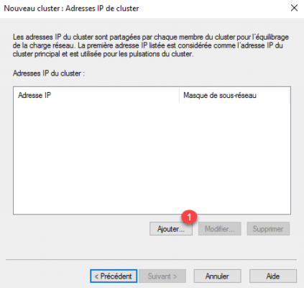Go back with the Précédent button
The width and height of the screenshot is (304, 288).
[114, 276]
